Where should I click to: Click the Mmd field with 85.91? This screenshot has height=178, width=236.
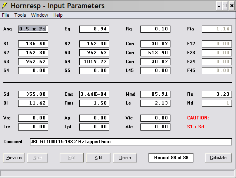tap(155, 94)
